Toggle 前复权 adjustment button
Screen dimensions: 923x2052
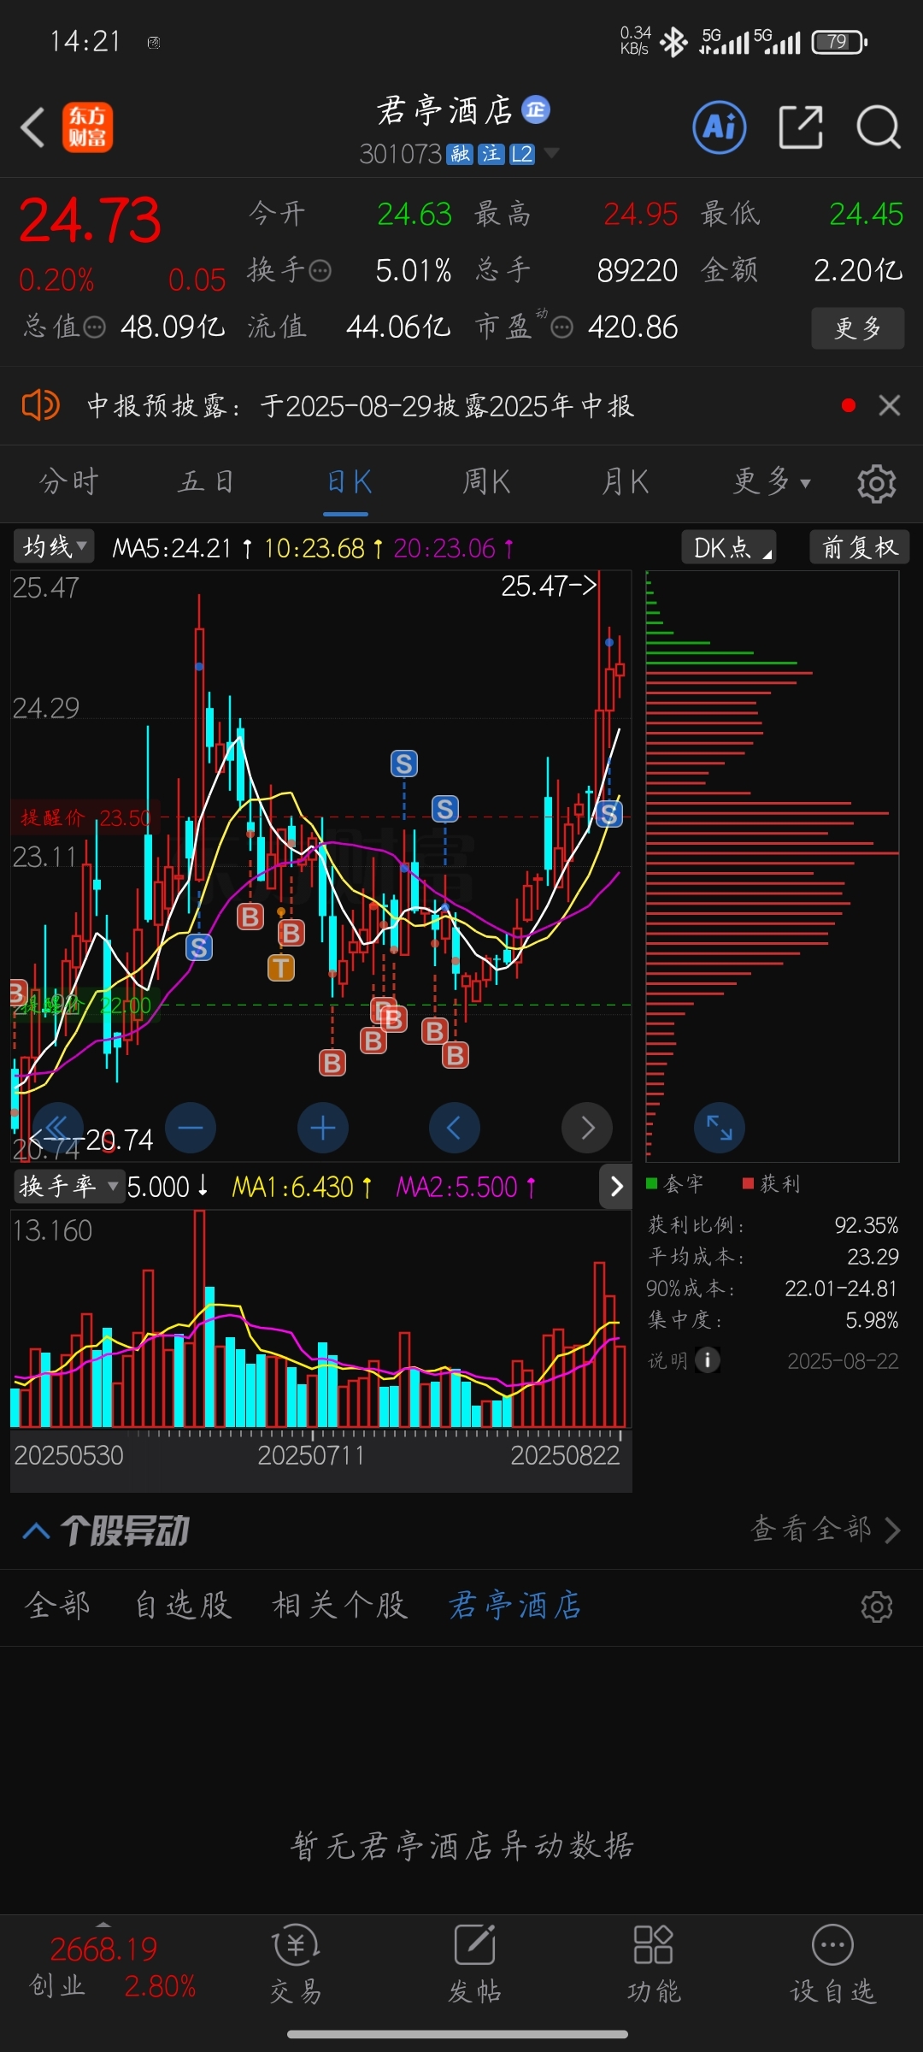pyautogui.click(x=859, y=547)
